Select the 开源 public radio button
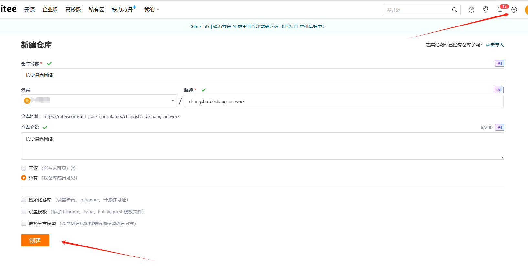Image resolution: width=528 pixels, height=272 pixels. click(x=24, y=168)
